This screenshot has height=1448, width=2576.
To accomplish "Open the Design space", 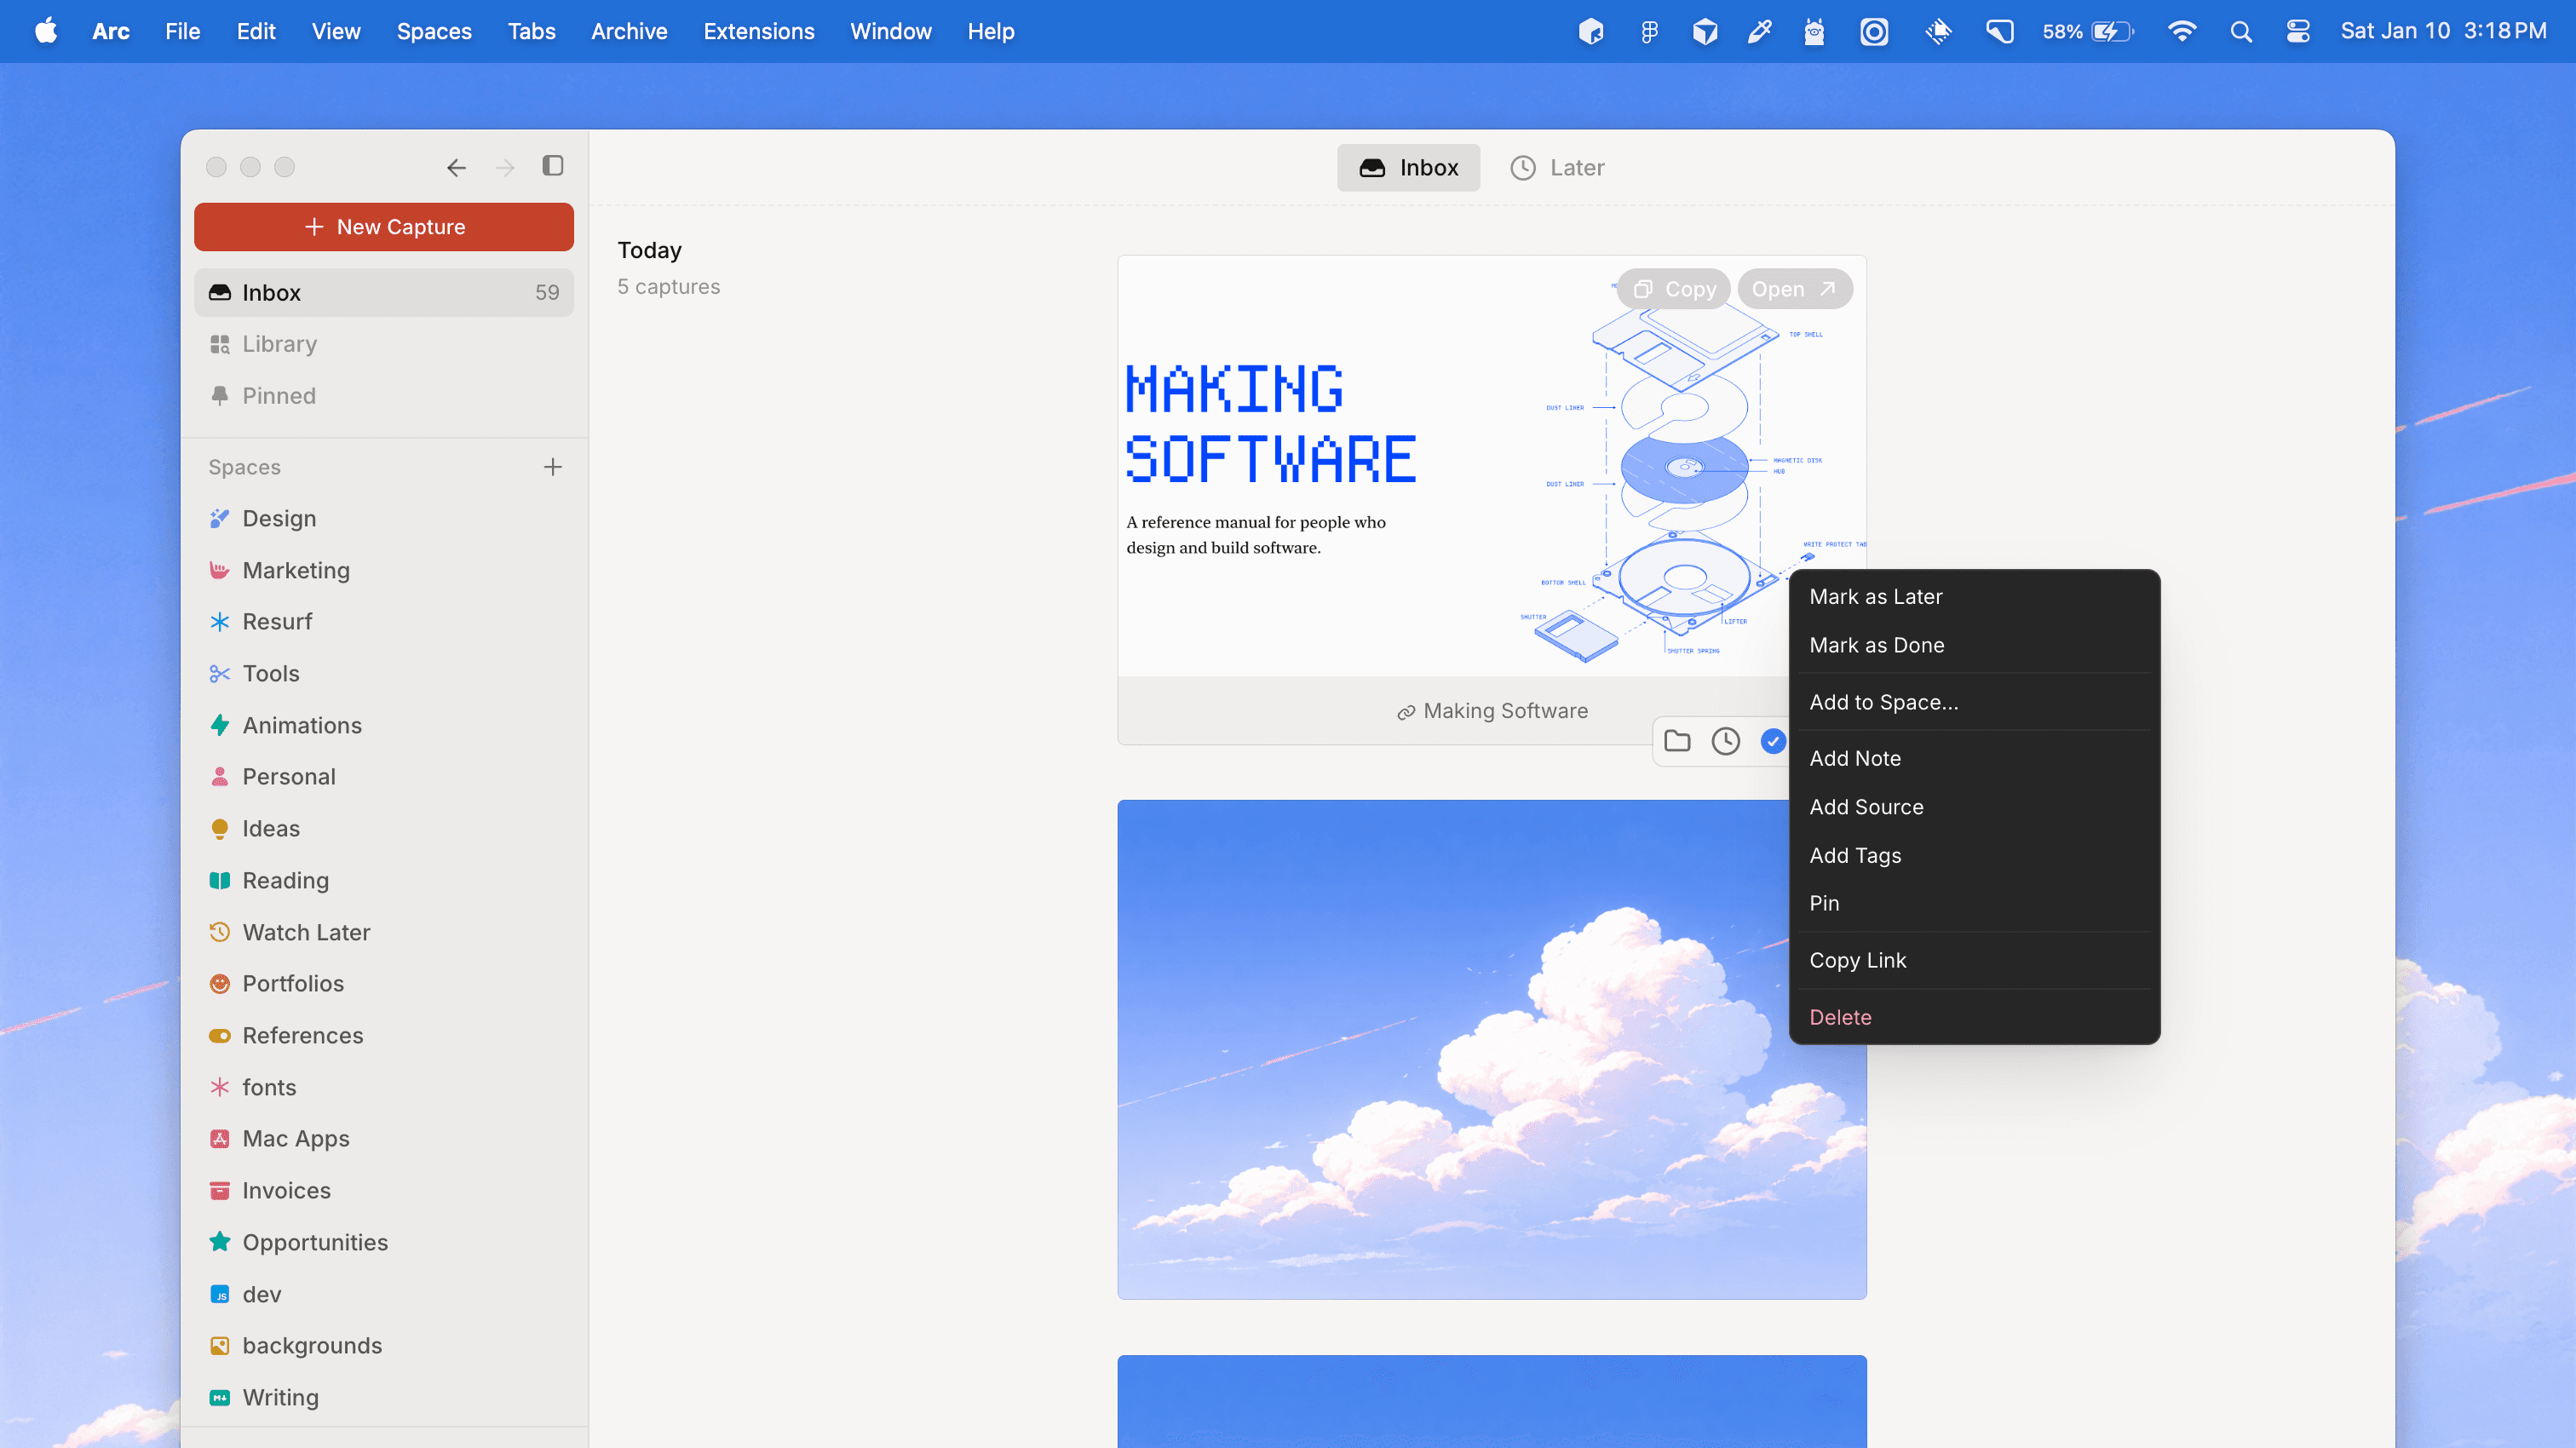I will coord(279,518).
